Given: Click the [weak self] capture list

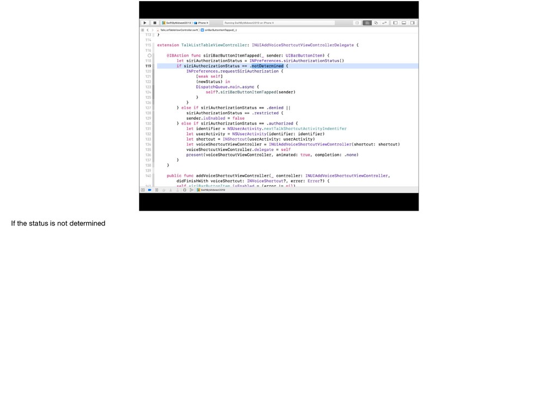Looking at the screenshot, I should point(209,76).
